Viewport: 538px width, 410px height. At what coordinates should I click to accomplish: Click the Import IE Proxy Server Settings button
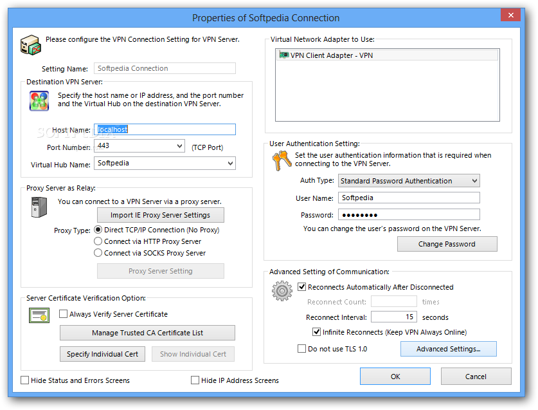pos(161,215)
